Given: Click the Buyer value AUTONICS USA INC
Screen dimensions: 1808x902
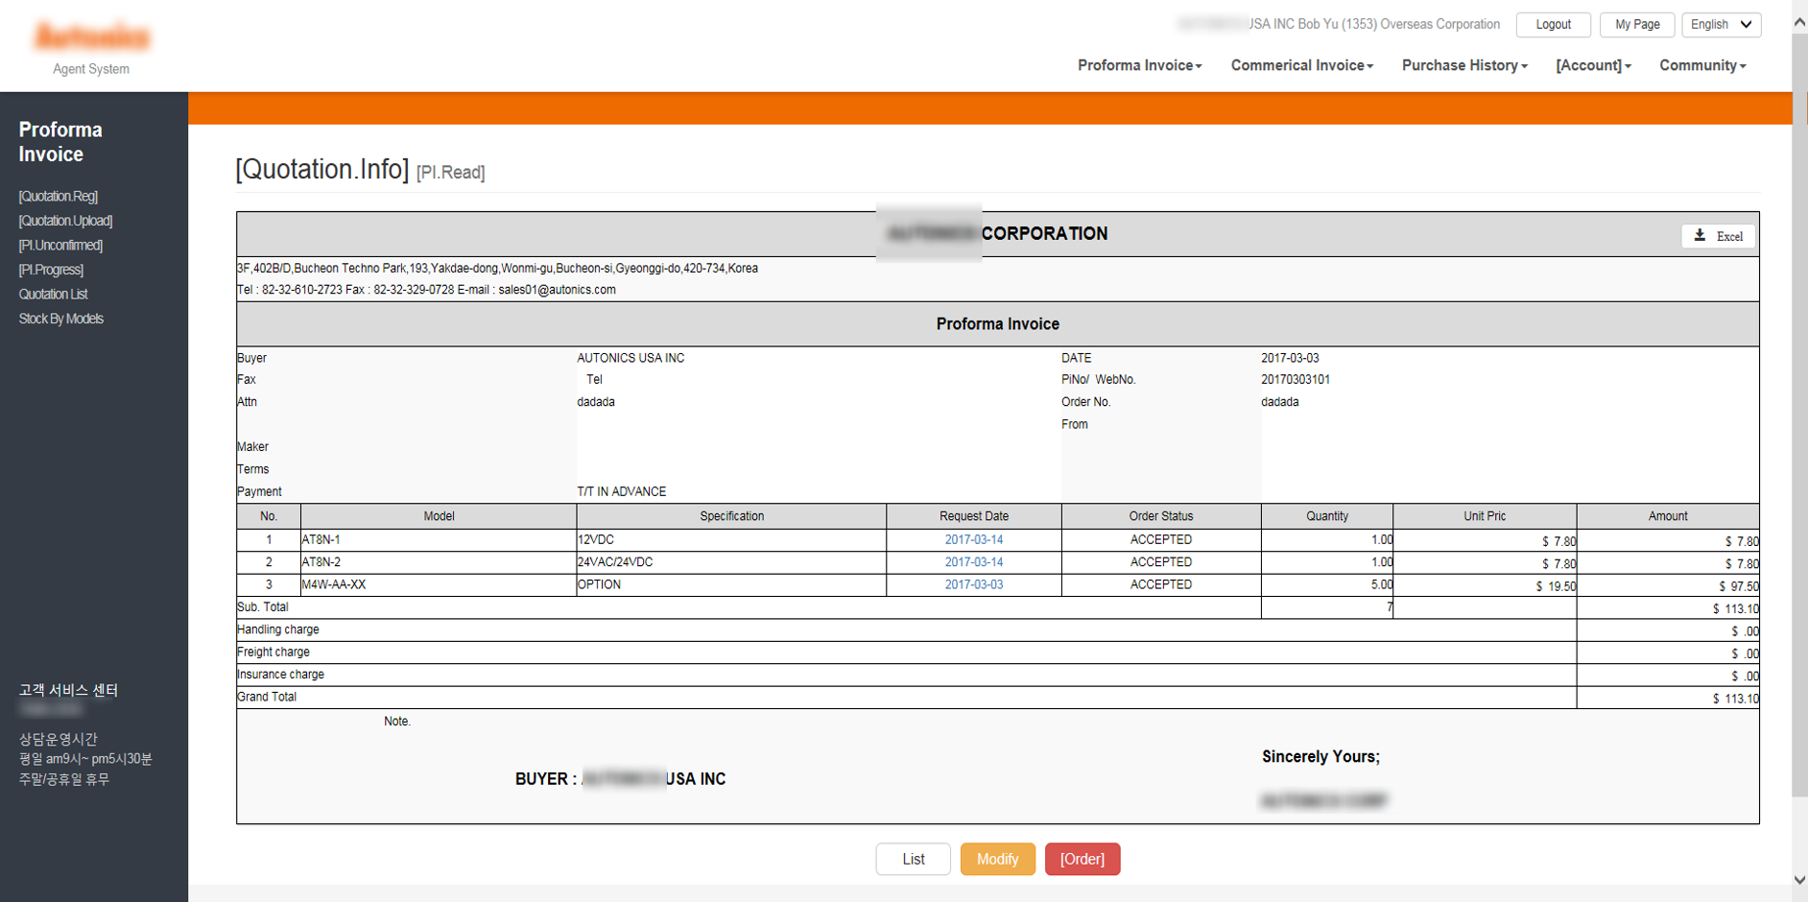Looking at the screenshot, I should [630, 358].
